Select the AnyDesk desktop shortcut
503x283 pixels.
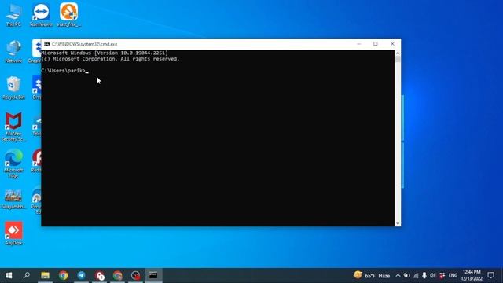[13, 233]
